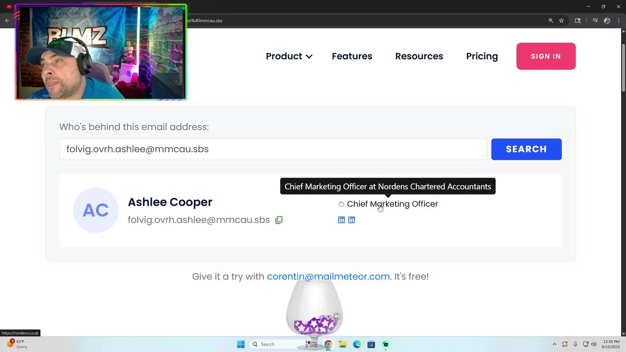Click the Ashlee Cooper name heading
The width and height of the screenshot is (626, 352).
click(170, 202)
